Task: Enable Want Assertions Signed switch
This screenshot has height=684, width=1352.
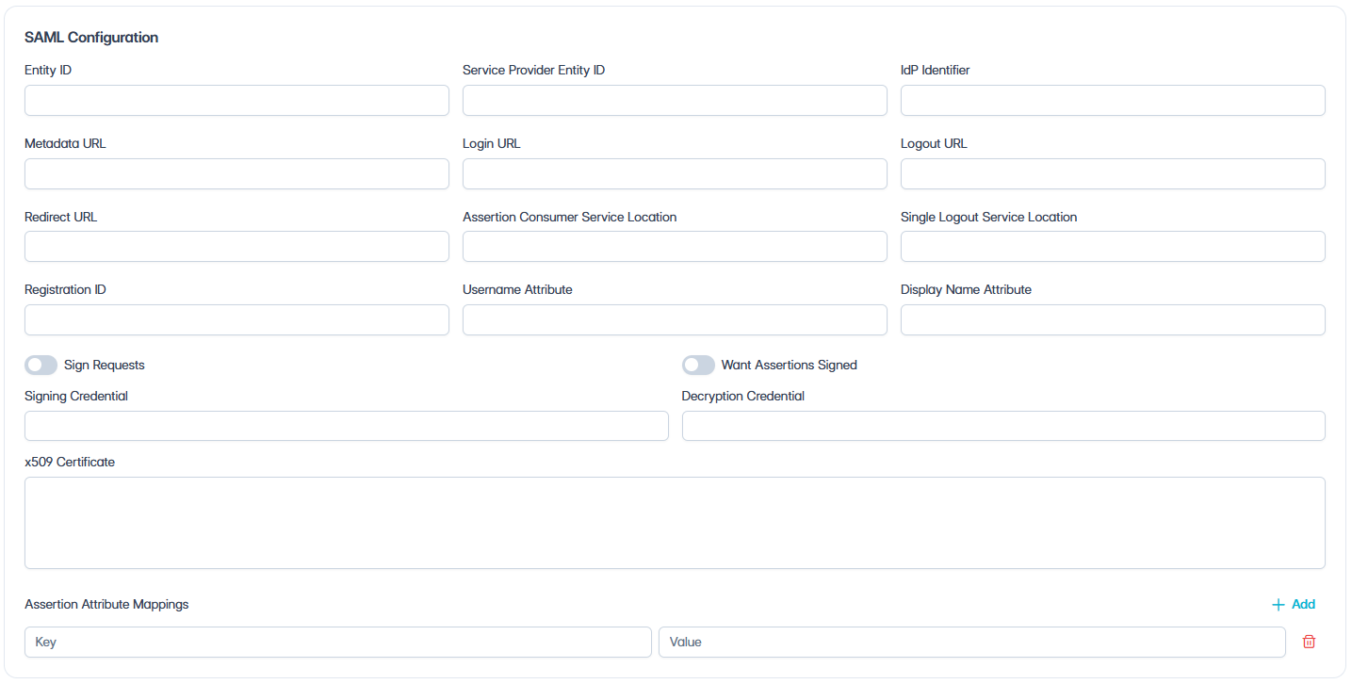Action: click(698, 365)
